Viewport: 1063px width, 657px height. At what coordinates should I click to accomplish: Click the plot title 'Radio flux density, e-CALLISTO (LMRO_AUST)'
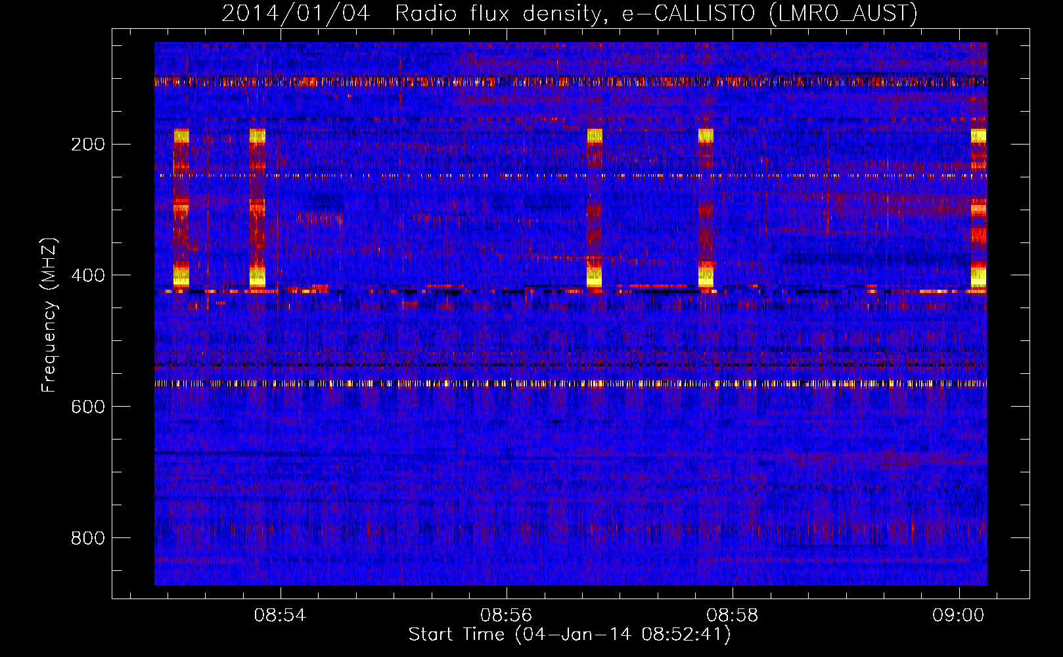tap(656, 13)
